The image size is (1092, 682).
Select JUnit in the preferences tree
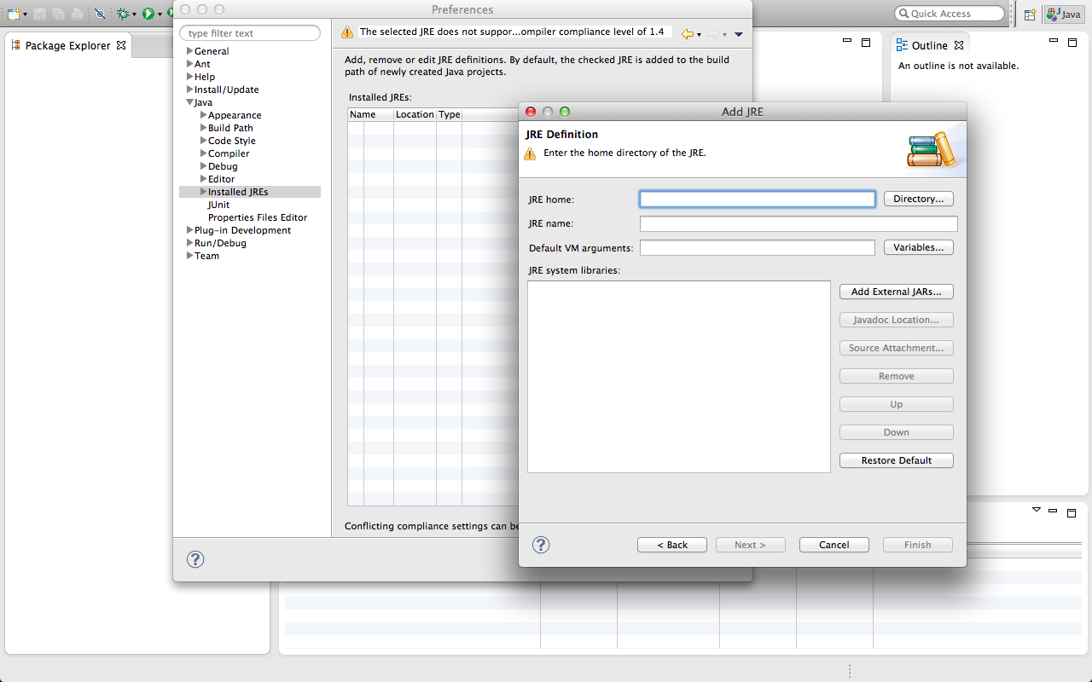point(218,205)
